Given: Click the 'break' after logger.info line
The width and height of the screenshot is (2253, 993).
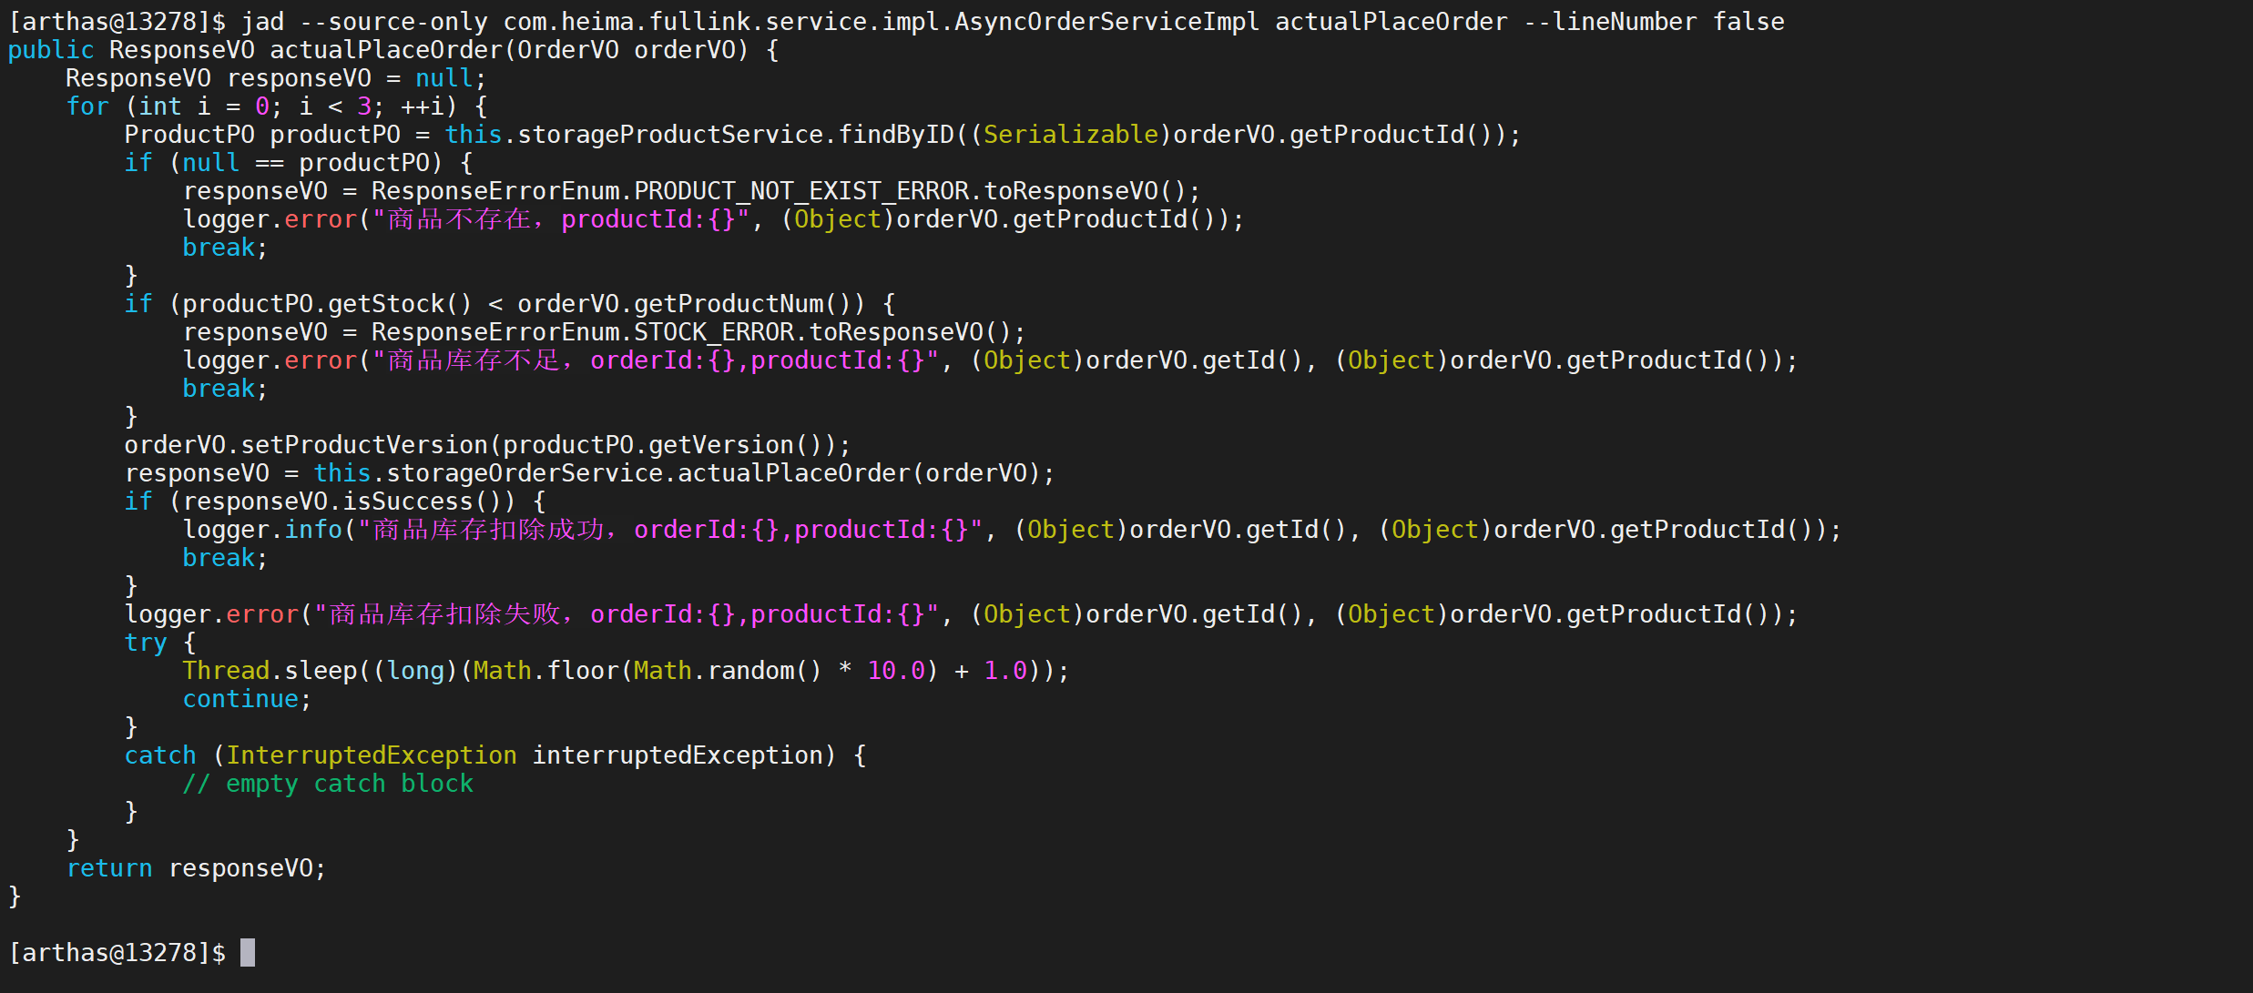Looking at the screenshot, I should [219, 558].
